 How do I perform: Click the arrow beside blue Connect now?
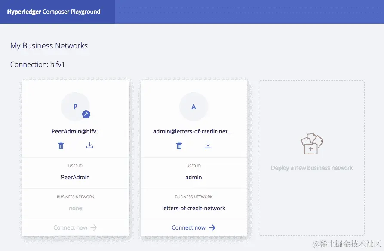(x=212, y=227)
